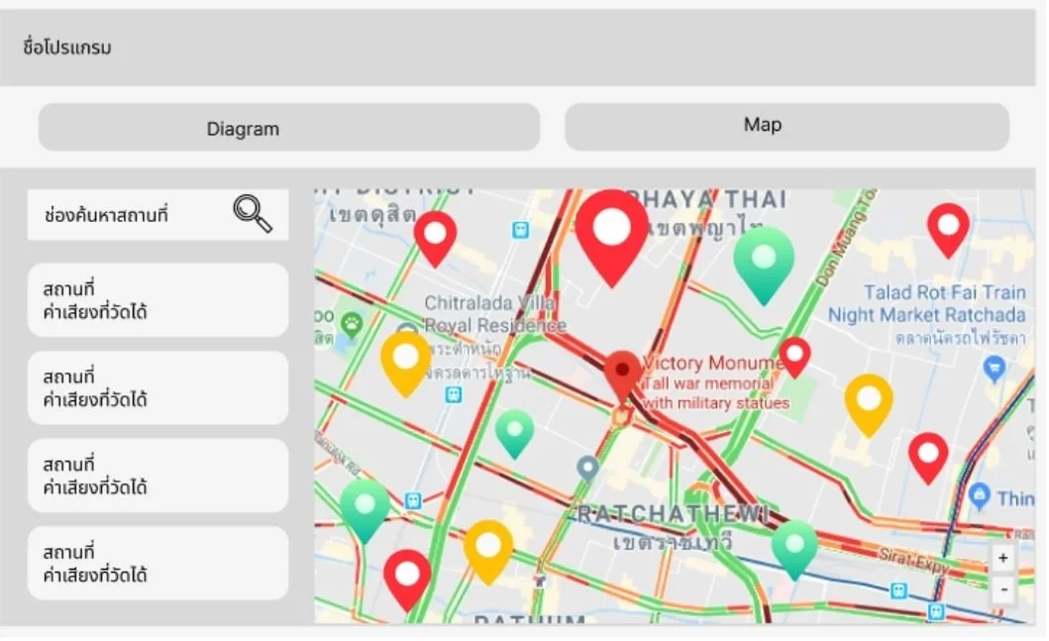The width and height of the screenshot is (1049, 641).
Task: Select small red pin right of Victory Monument text
Action: (794, 358)
